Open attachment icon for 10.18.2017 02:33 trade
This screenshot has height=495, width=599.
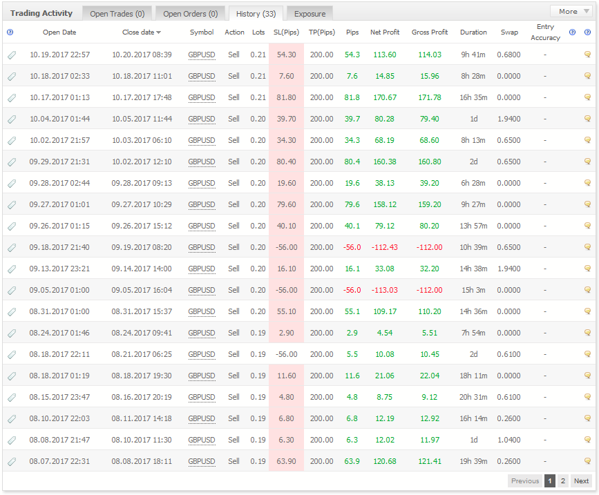[x=12, y=77]
